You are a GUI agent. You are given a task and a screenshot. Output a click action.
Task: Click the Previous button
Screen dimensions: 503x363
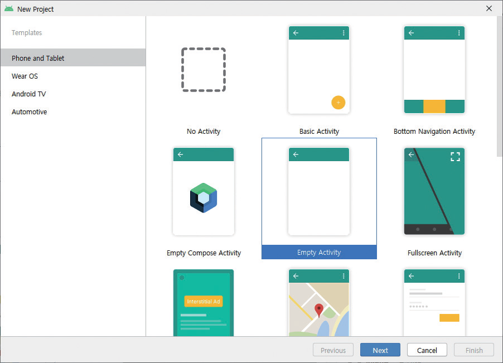click(333, 350)
